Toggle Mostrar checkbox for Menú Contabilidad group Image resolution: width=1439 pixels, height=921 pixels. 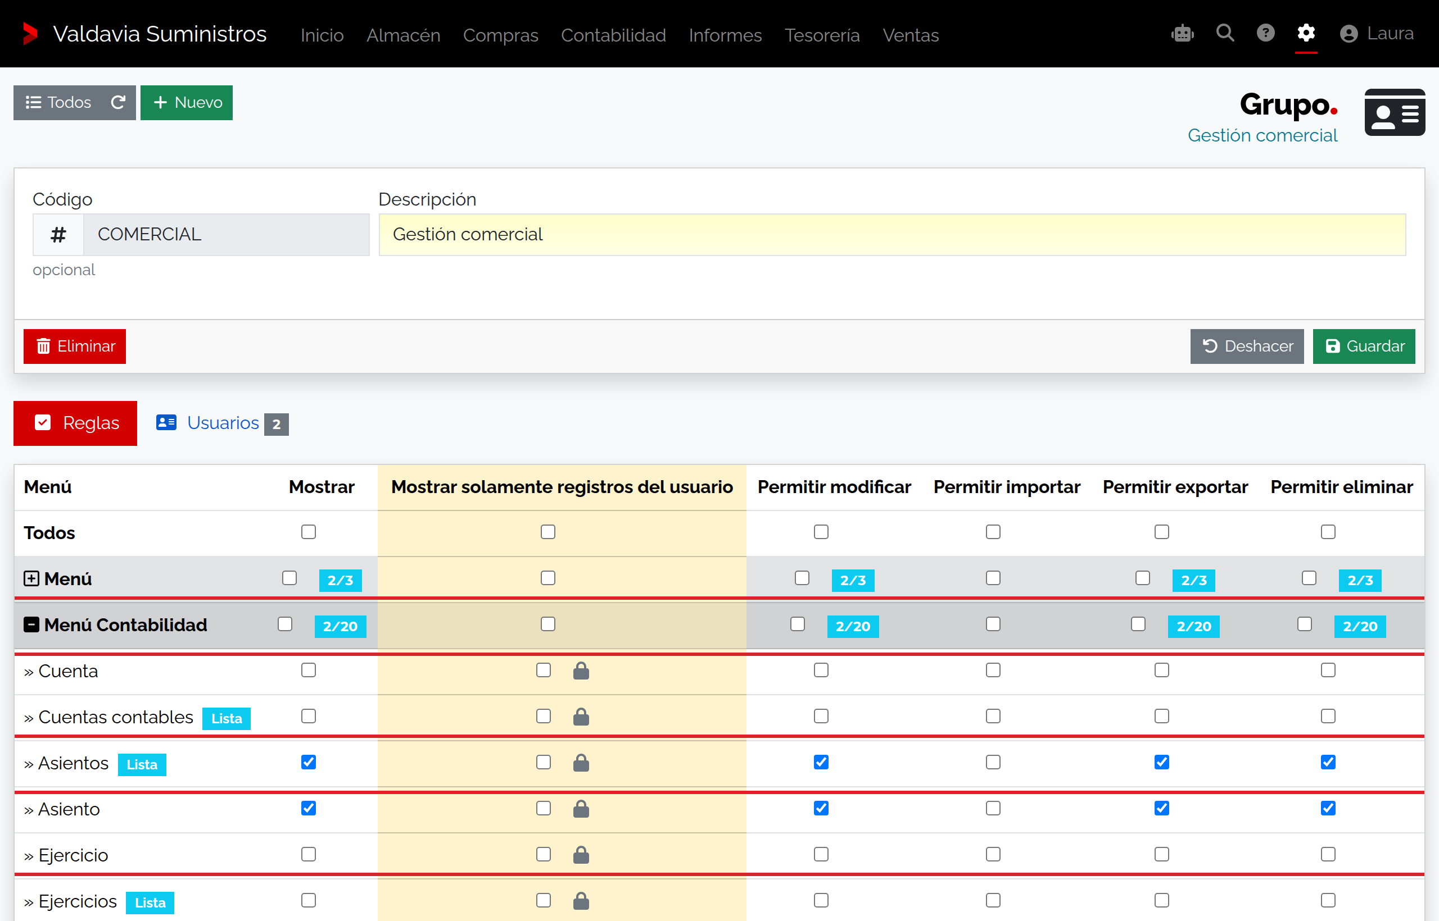pyautogui.click(x=285, y=624)
